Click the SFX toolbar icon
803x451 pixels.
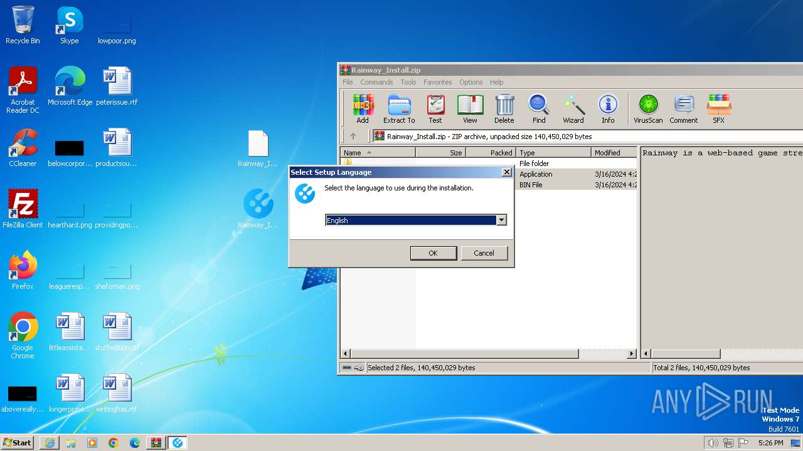(x=719, y=108)
